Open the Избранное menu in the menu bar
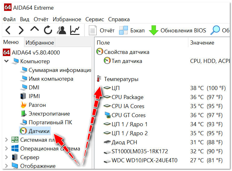This screenshot has width=232, height=171. 67,19
